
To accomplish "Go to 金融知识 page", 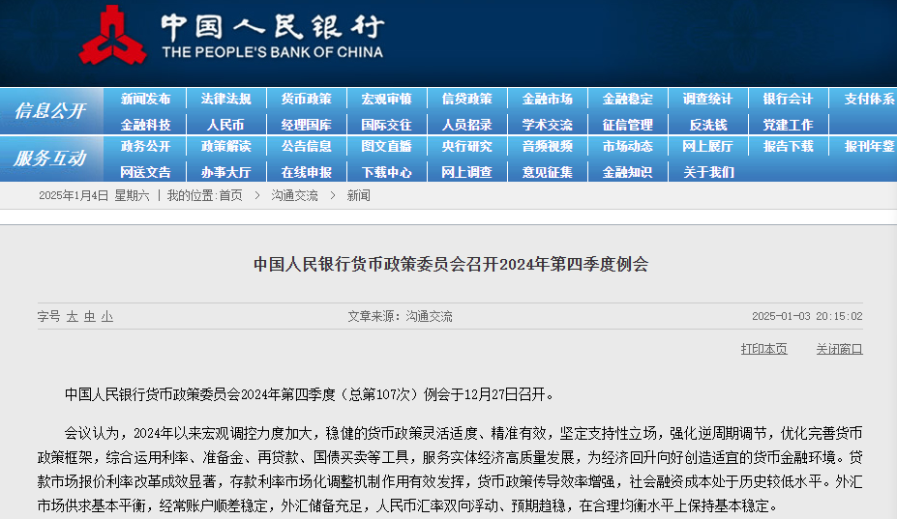I will click(628, 172).
